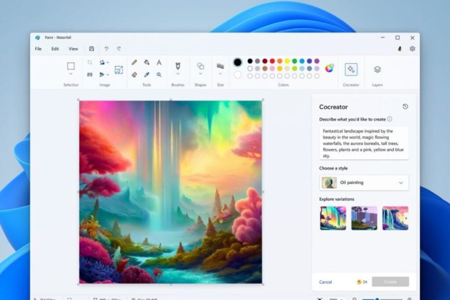Open the Resize and skew icon
The height and width of the screenshot is (300, 450).
click(x=118, y=70)
